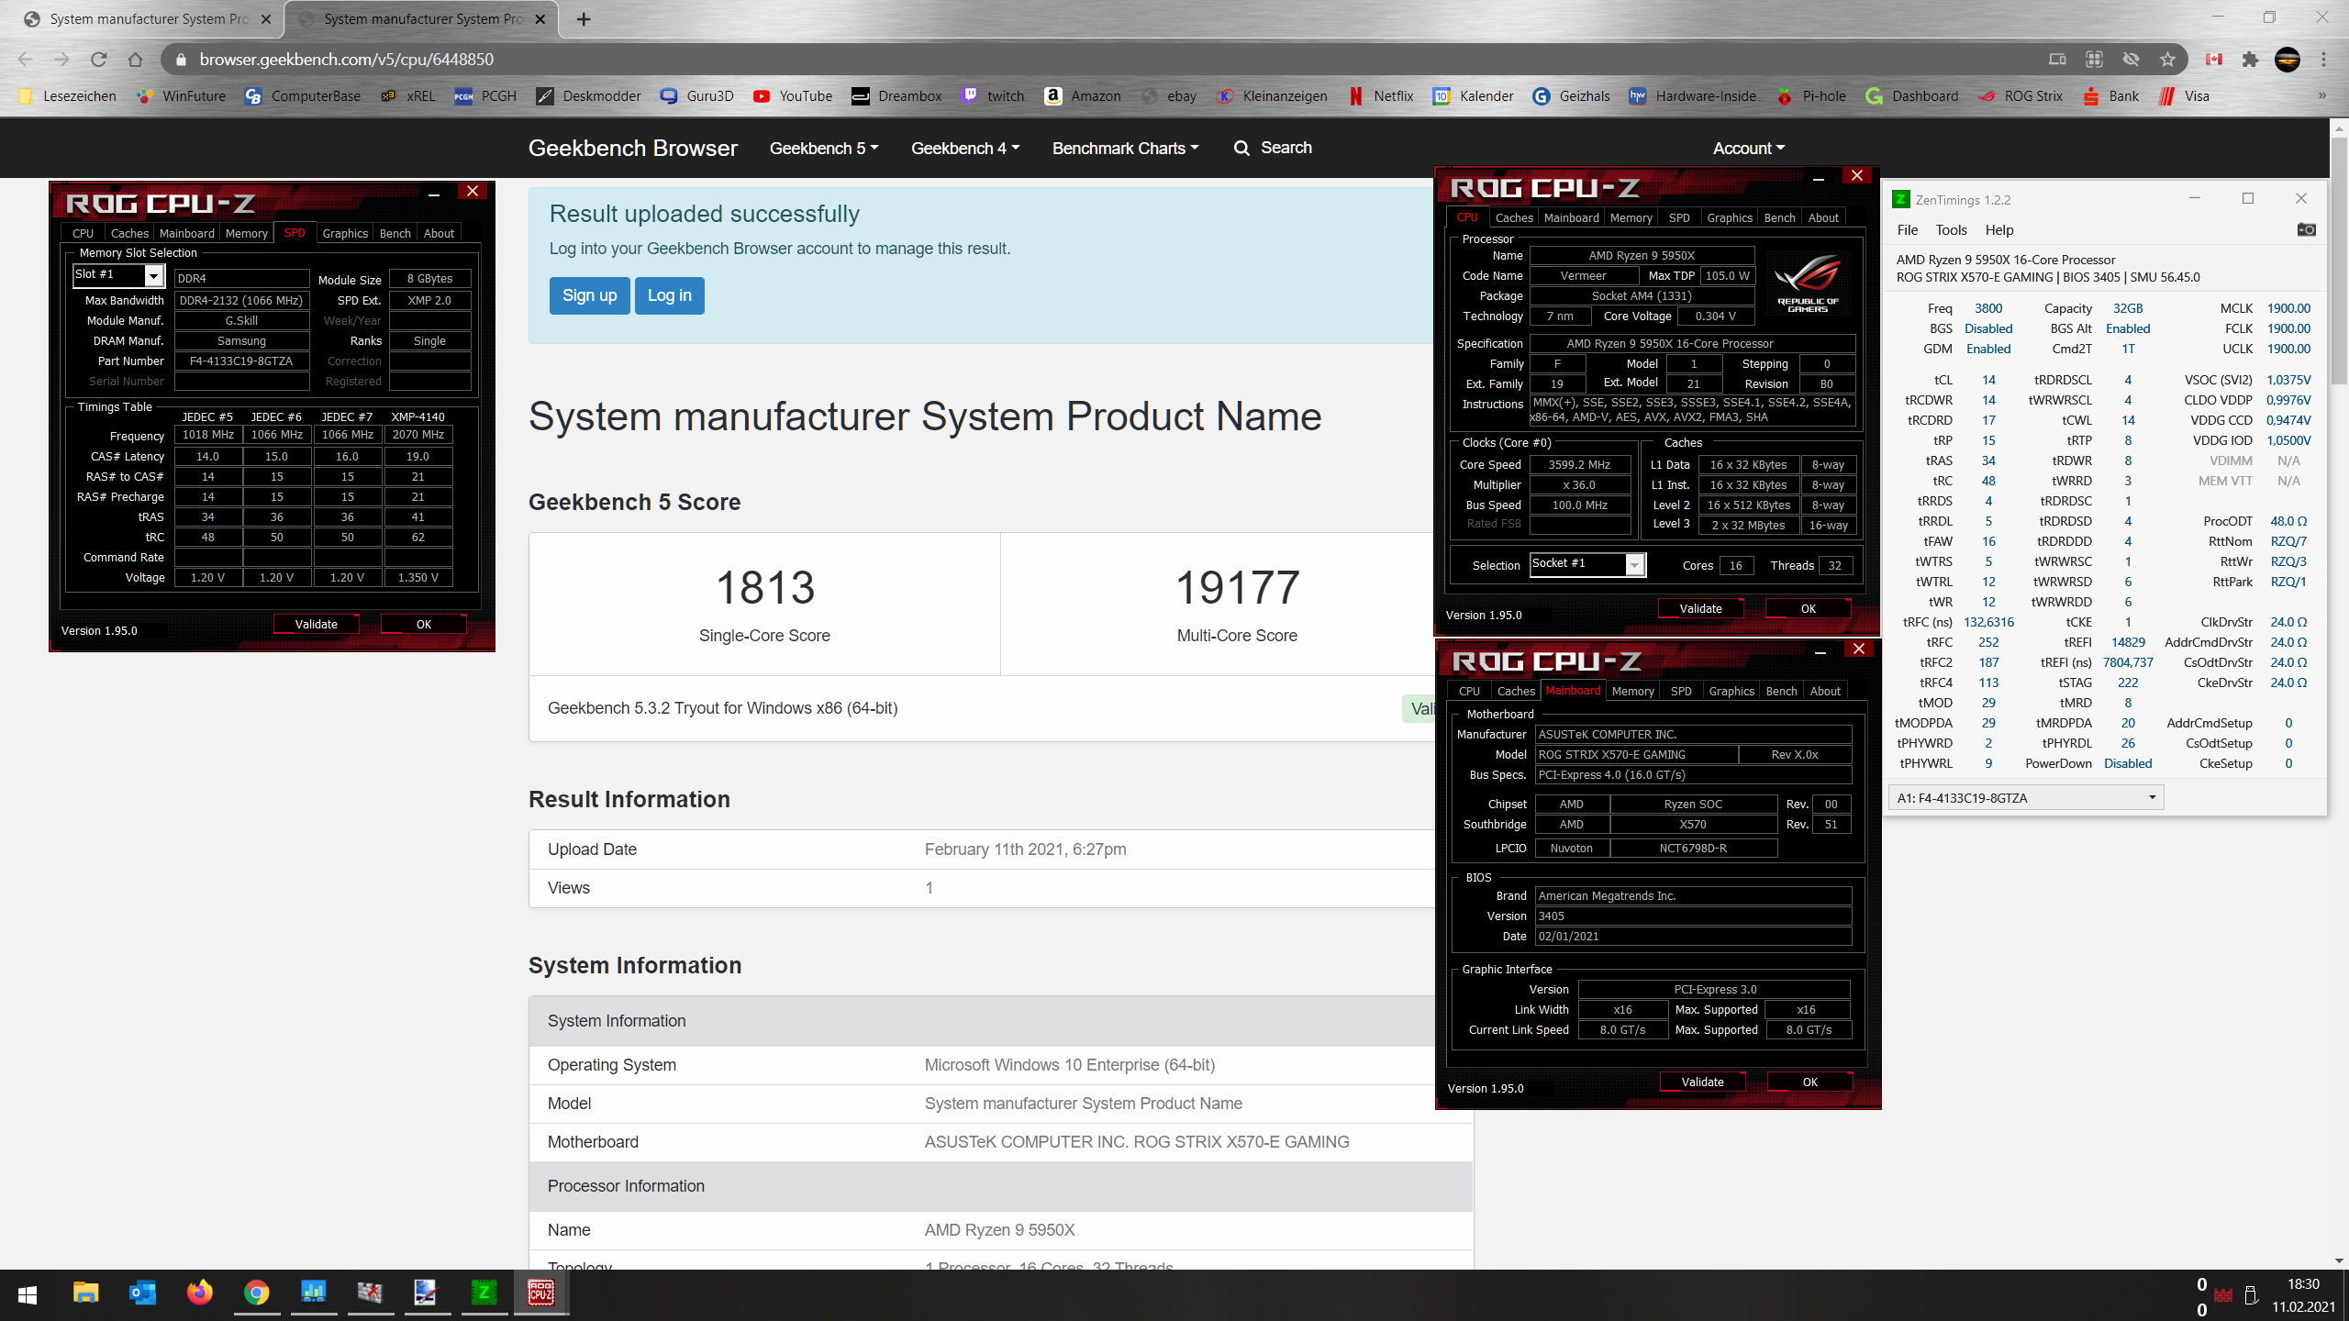
Task: Click OK in the SPD CPU-Z window
Action: [423, 625]
